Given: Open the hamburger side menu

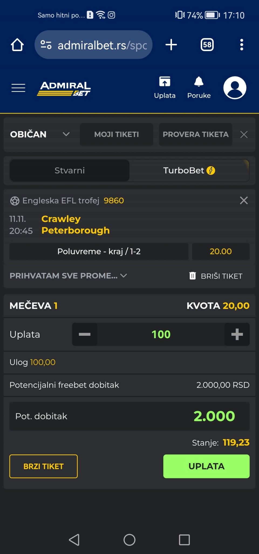Looking at the screenshot, I should point(18,88).
